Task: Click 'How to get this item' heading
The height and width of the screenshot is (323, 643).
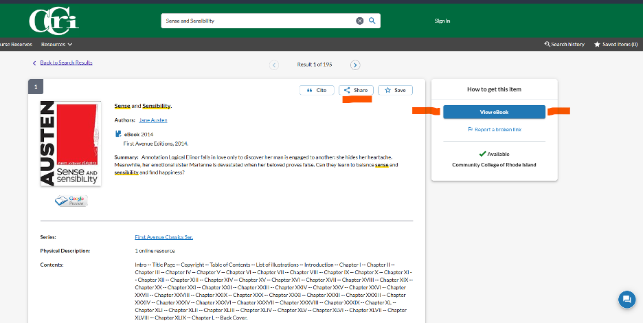Action: pyautogui.click(x=494, y=89)
